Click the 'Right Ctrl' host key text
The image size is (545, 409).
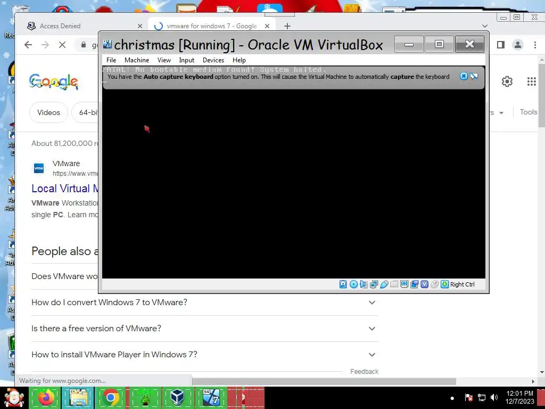[463, 284]
